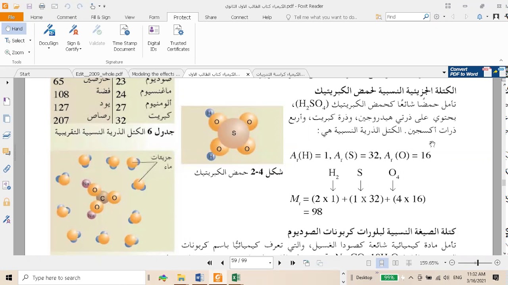The height and width of the screenshot is (285, 508).
Task: Click Sign & Certify
Action: 73,38
